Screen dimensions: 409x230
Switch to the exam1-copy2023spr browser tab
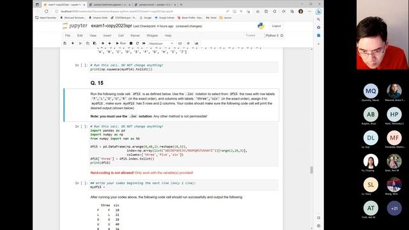click(64, 4)
